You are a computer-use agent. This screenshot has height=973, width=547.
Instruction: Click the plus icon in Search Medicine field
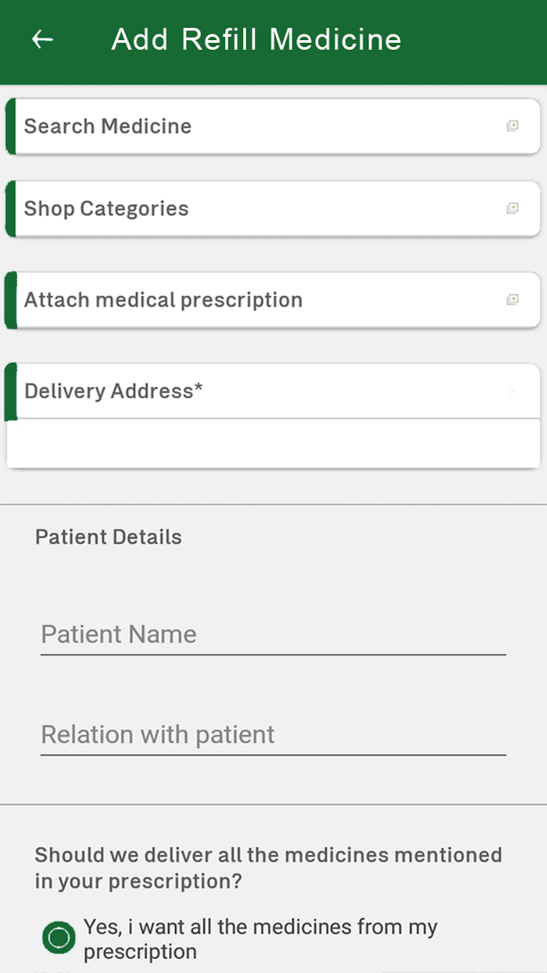(513, 126)
